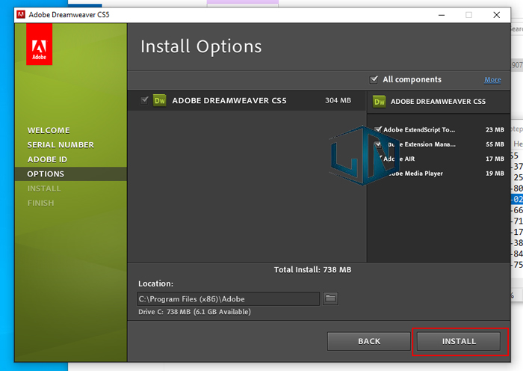Select INSTALL step in sidebar
Screen dimensions: 523x371
(x=44, y=188)
